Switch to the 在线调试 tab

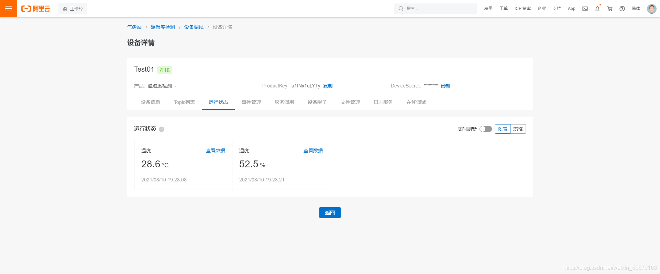(416, 102)
